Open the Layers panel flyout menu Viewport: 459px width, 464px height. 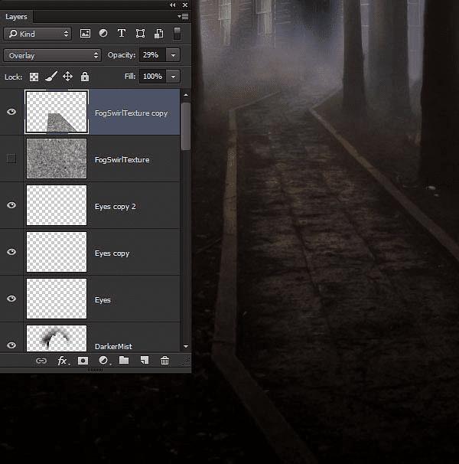[183, 16]
